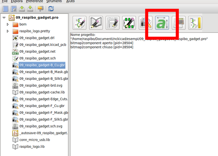Open the Bitmap2Component converter tool
The image size is (218, 156).
(x=162, y=23)
